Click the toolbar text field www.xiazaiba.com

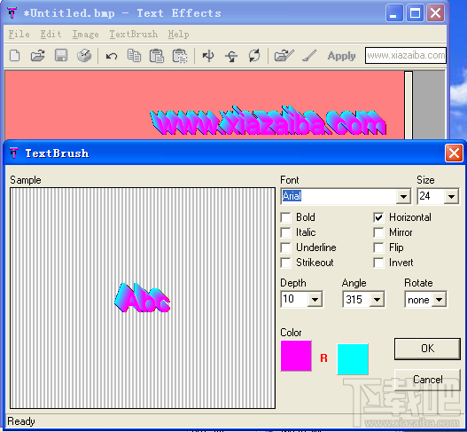[406, 56]
